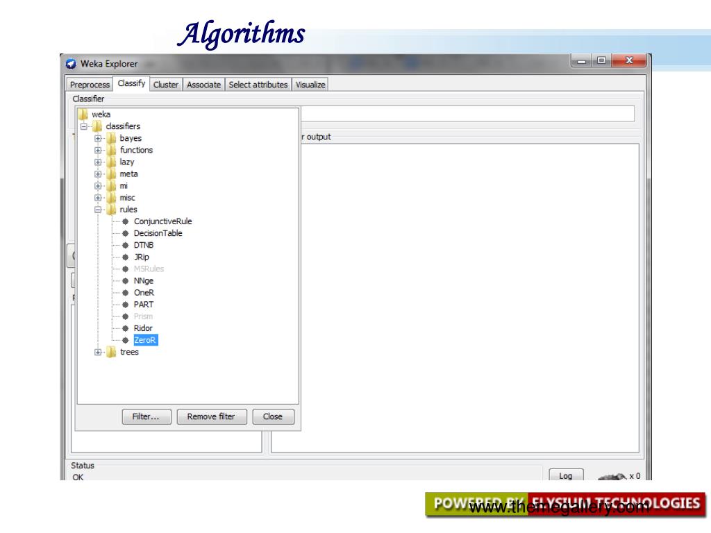
Task: Expand the bayes node
Action: pos(98,138)
